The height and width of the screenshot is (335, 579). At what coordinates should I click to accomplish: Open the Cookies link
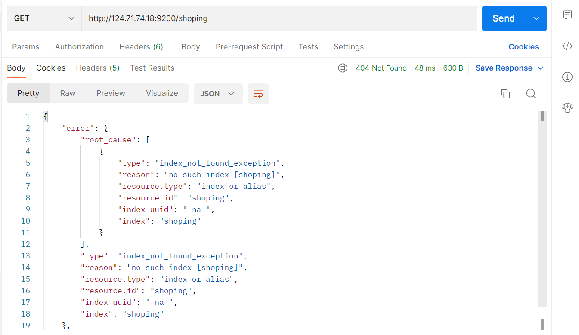tap(523, 47)
